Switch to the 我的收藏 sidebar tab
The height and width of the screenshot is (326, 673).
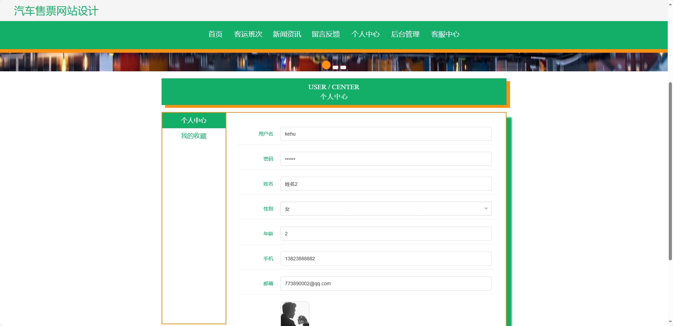(x=194, y=136)
